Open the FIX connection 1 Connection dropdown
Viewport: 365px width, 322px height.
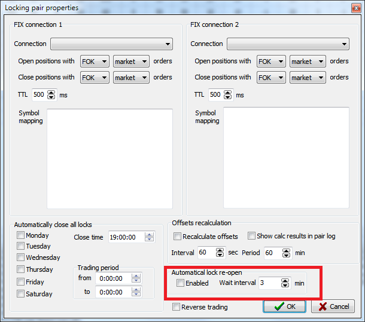(111, 44)
